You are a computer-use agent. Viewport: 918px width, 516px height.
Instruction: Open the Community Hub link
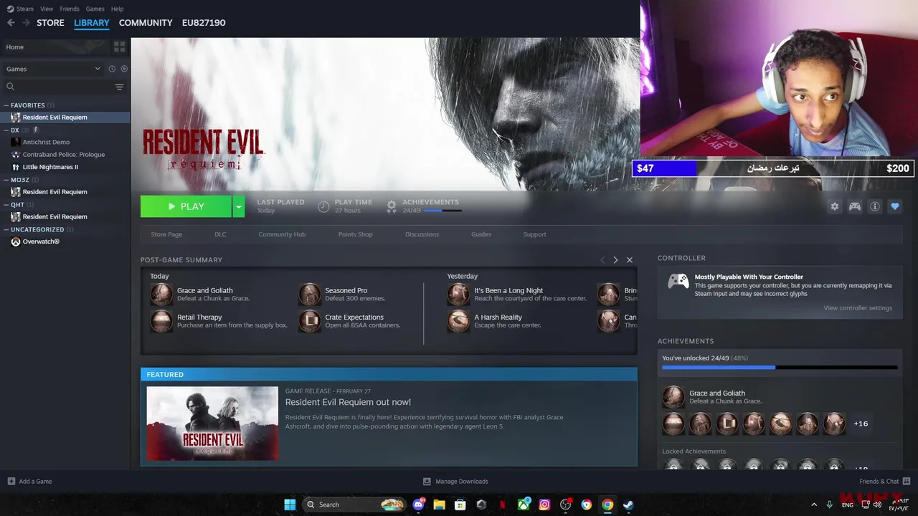pos(282,234)
